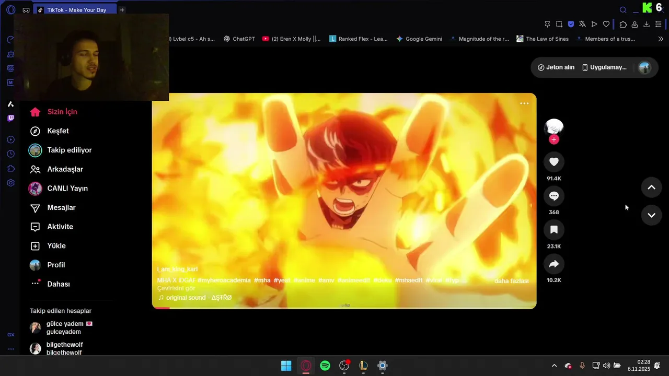
Task: Add the page to bookmarks with the heart icon
Action: coord(606,24)
